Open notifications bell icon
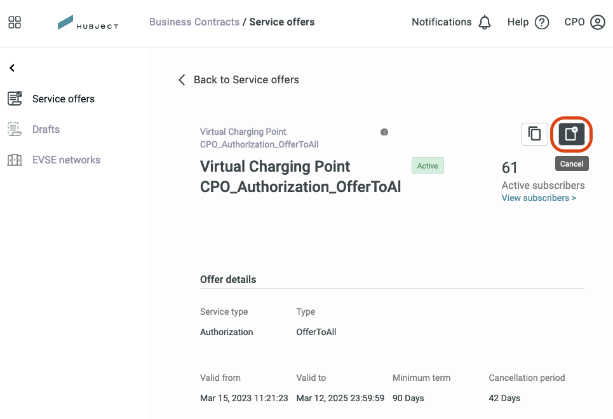 click(x=485, y=22)
